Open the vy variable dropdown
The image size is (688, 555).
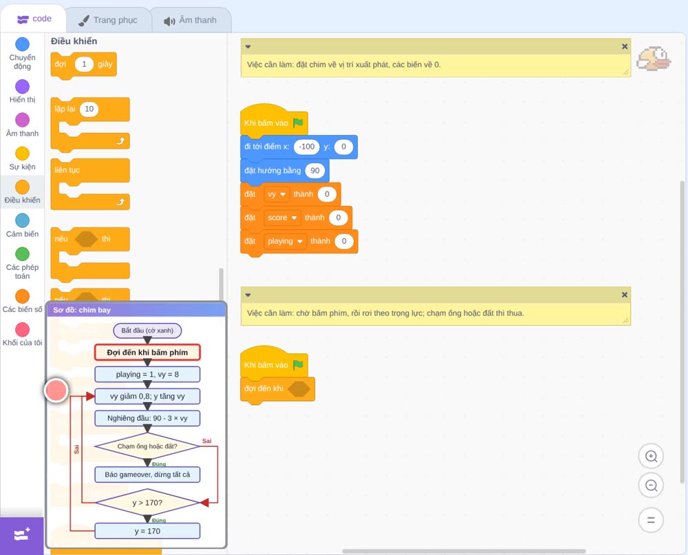pyautogui.click(x=277, y=194)
